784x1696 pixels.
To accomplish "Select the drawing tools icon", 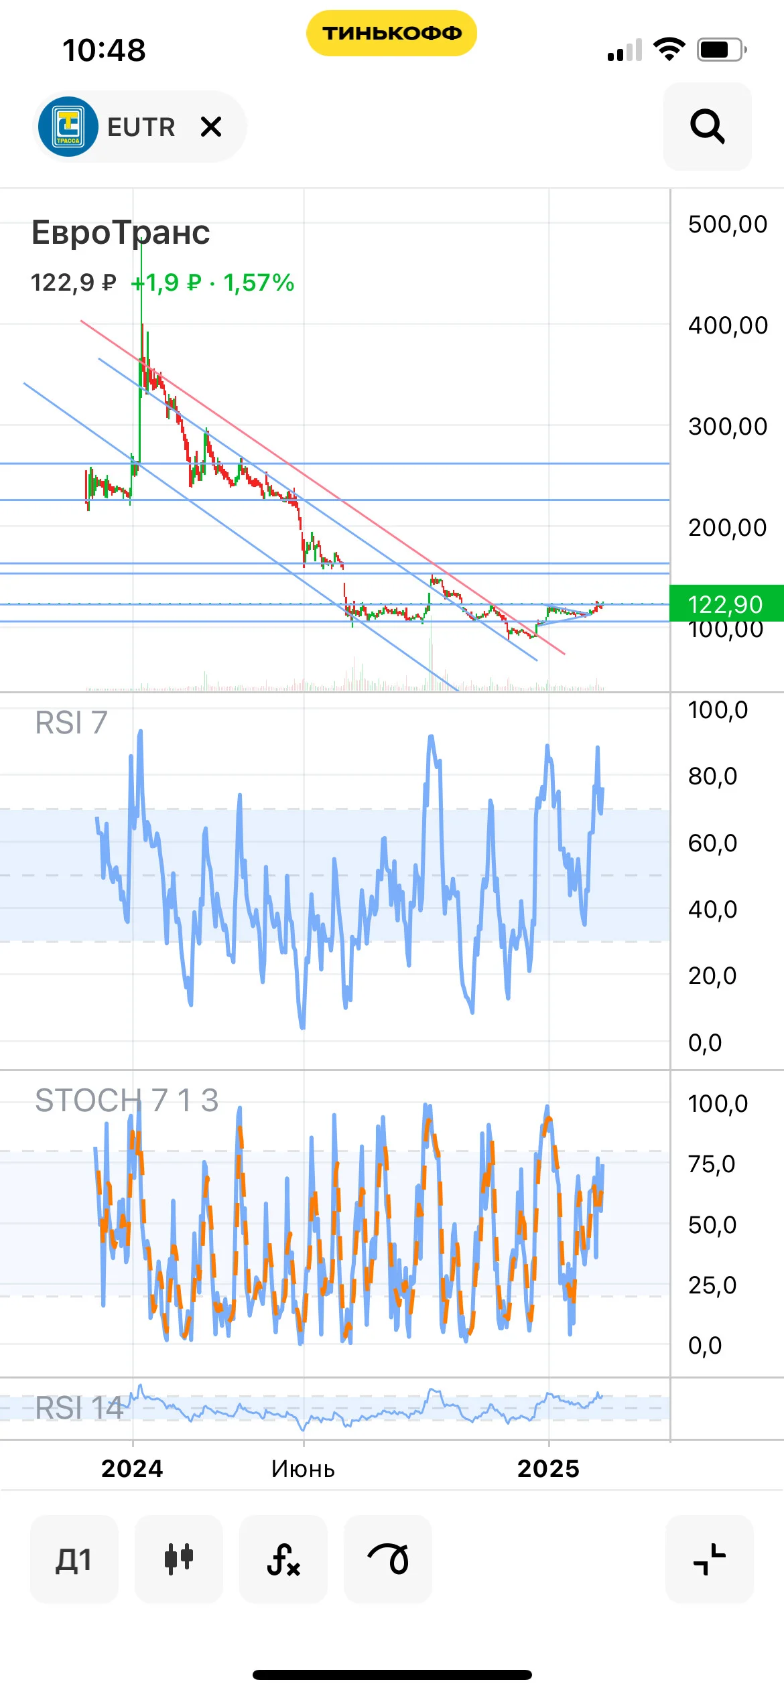I will click(x=388, y=1559).
